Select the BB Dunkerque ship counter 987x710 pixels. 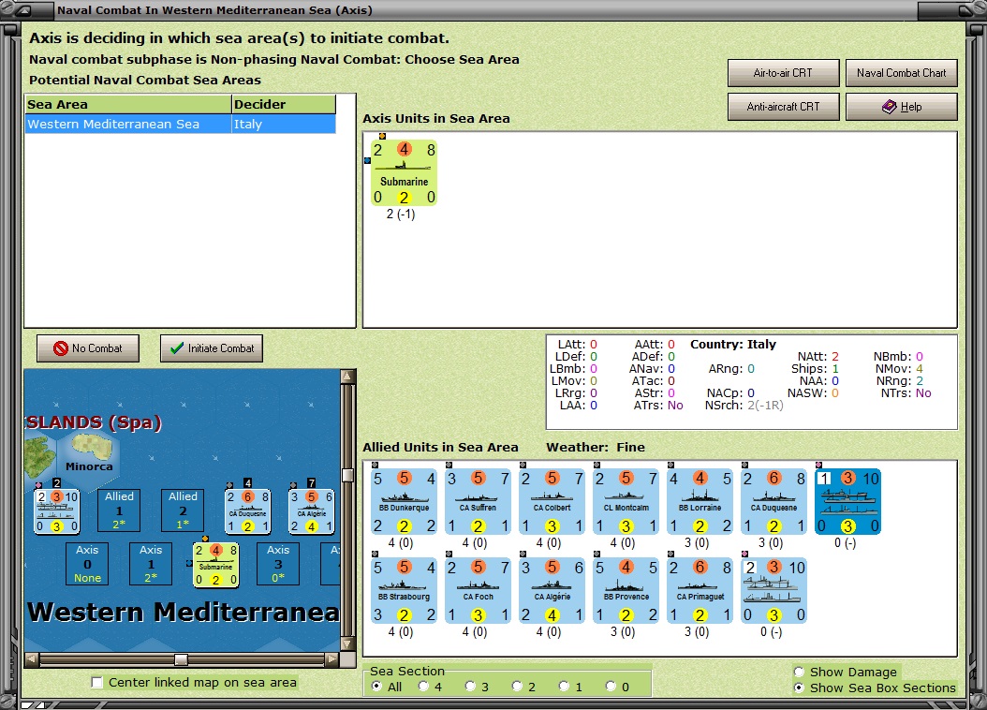tap(404, 502)
